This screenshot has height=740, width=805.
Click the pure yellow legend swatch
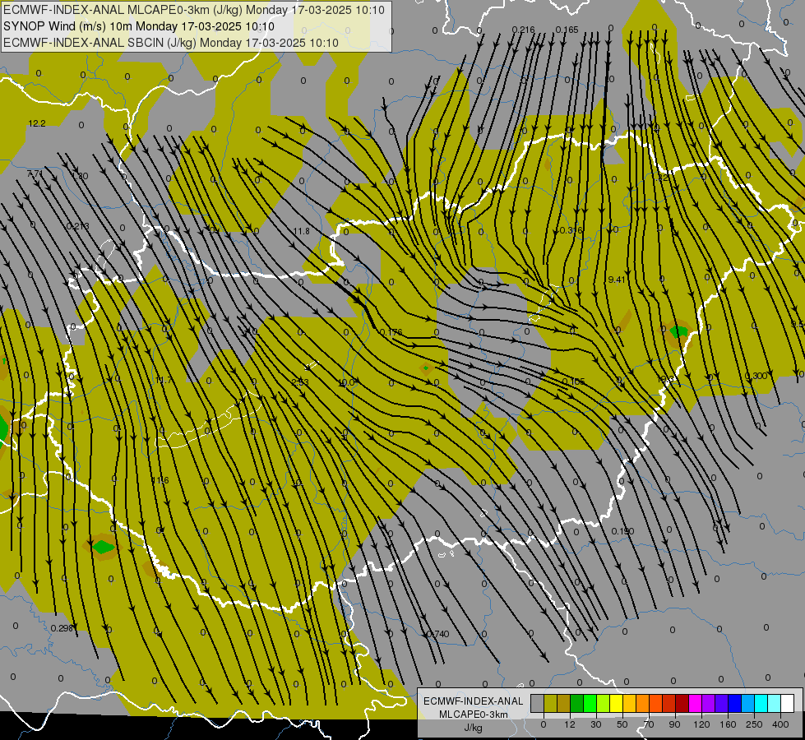(x=617, y=703)
